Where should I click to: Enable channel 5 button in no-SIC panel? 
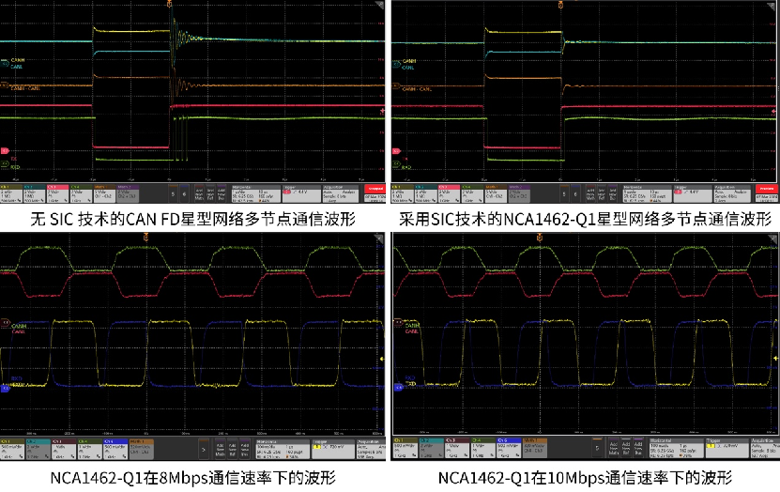coord(173,193)
